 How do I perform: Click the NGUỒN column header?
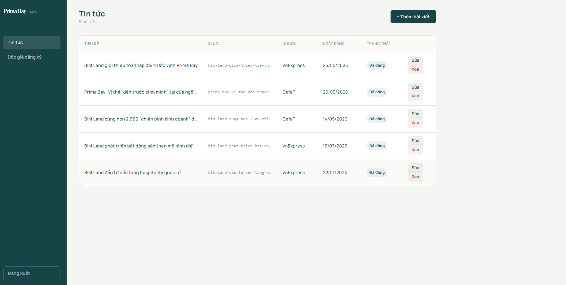tap(290, 44)
